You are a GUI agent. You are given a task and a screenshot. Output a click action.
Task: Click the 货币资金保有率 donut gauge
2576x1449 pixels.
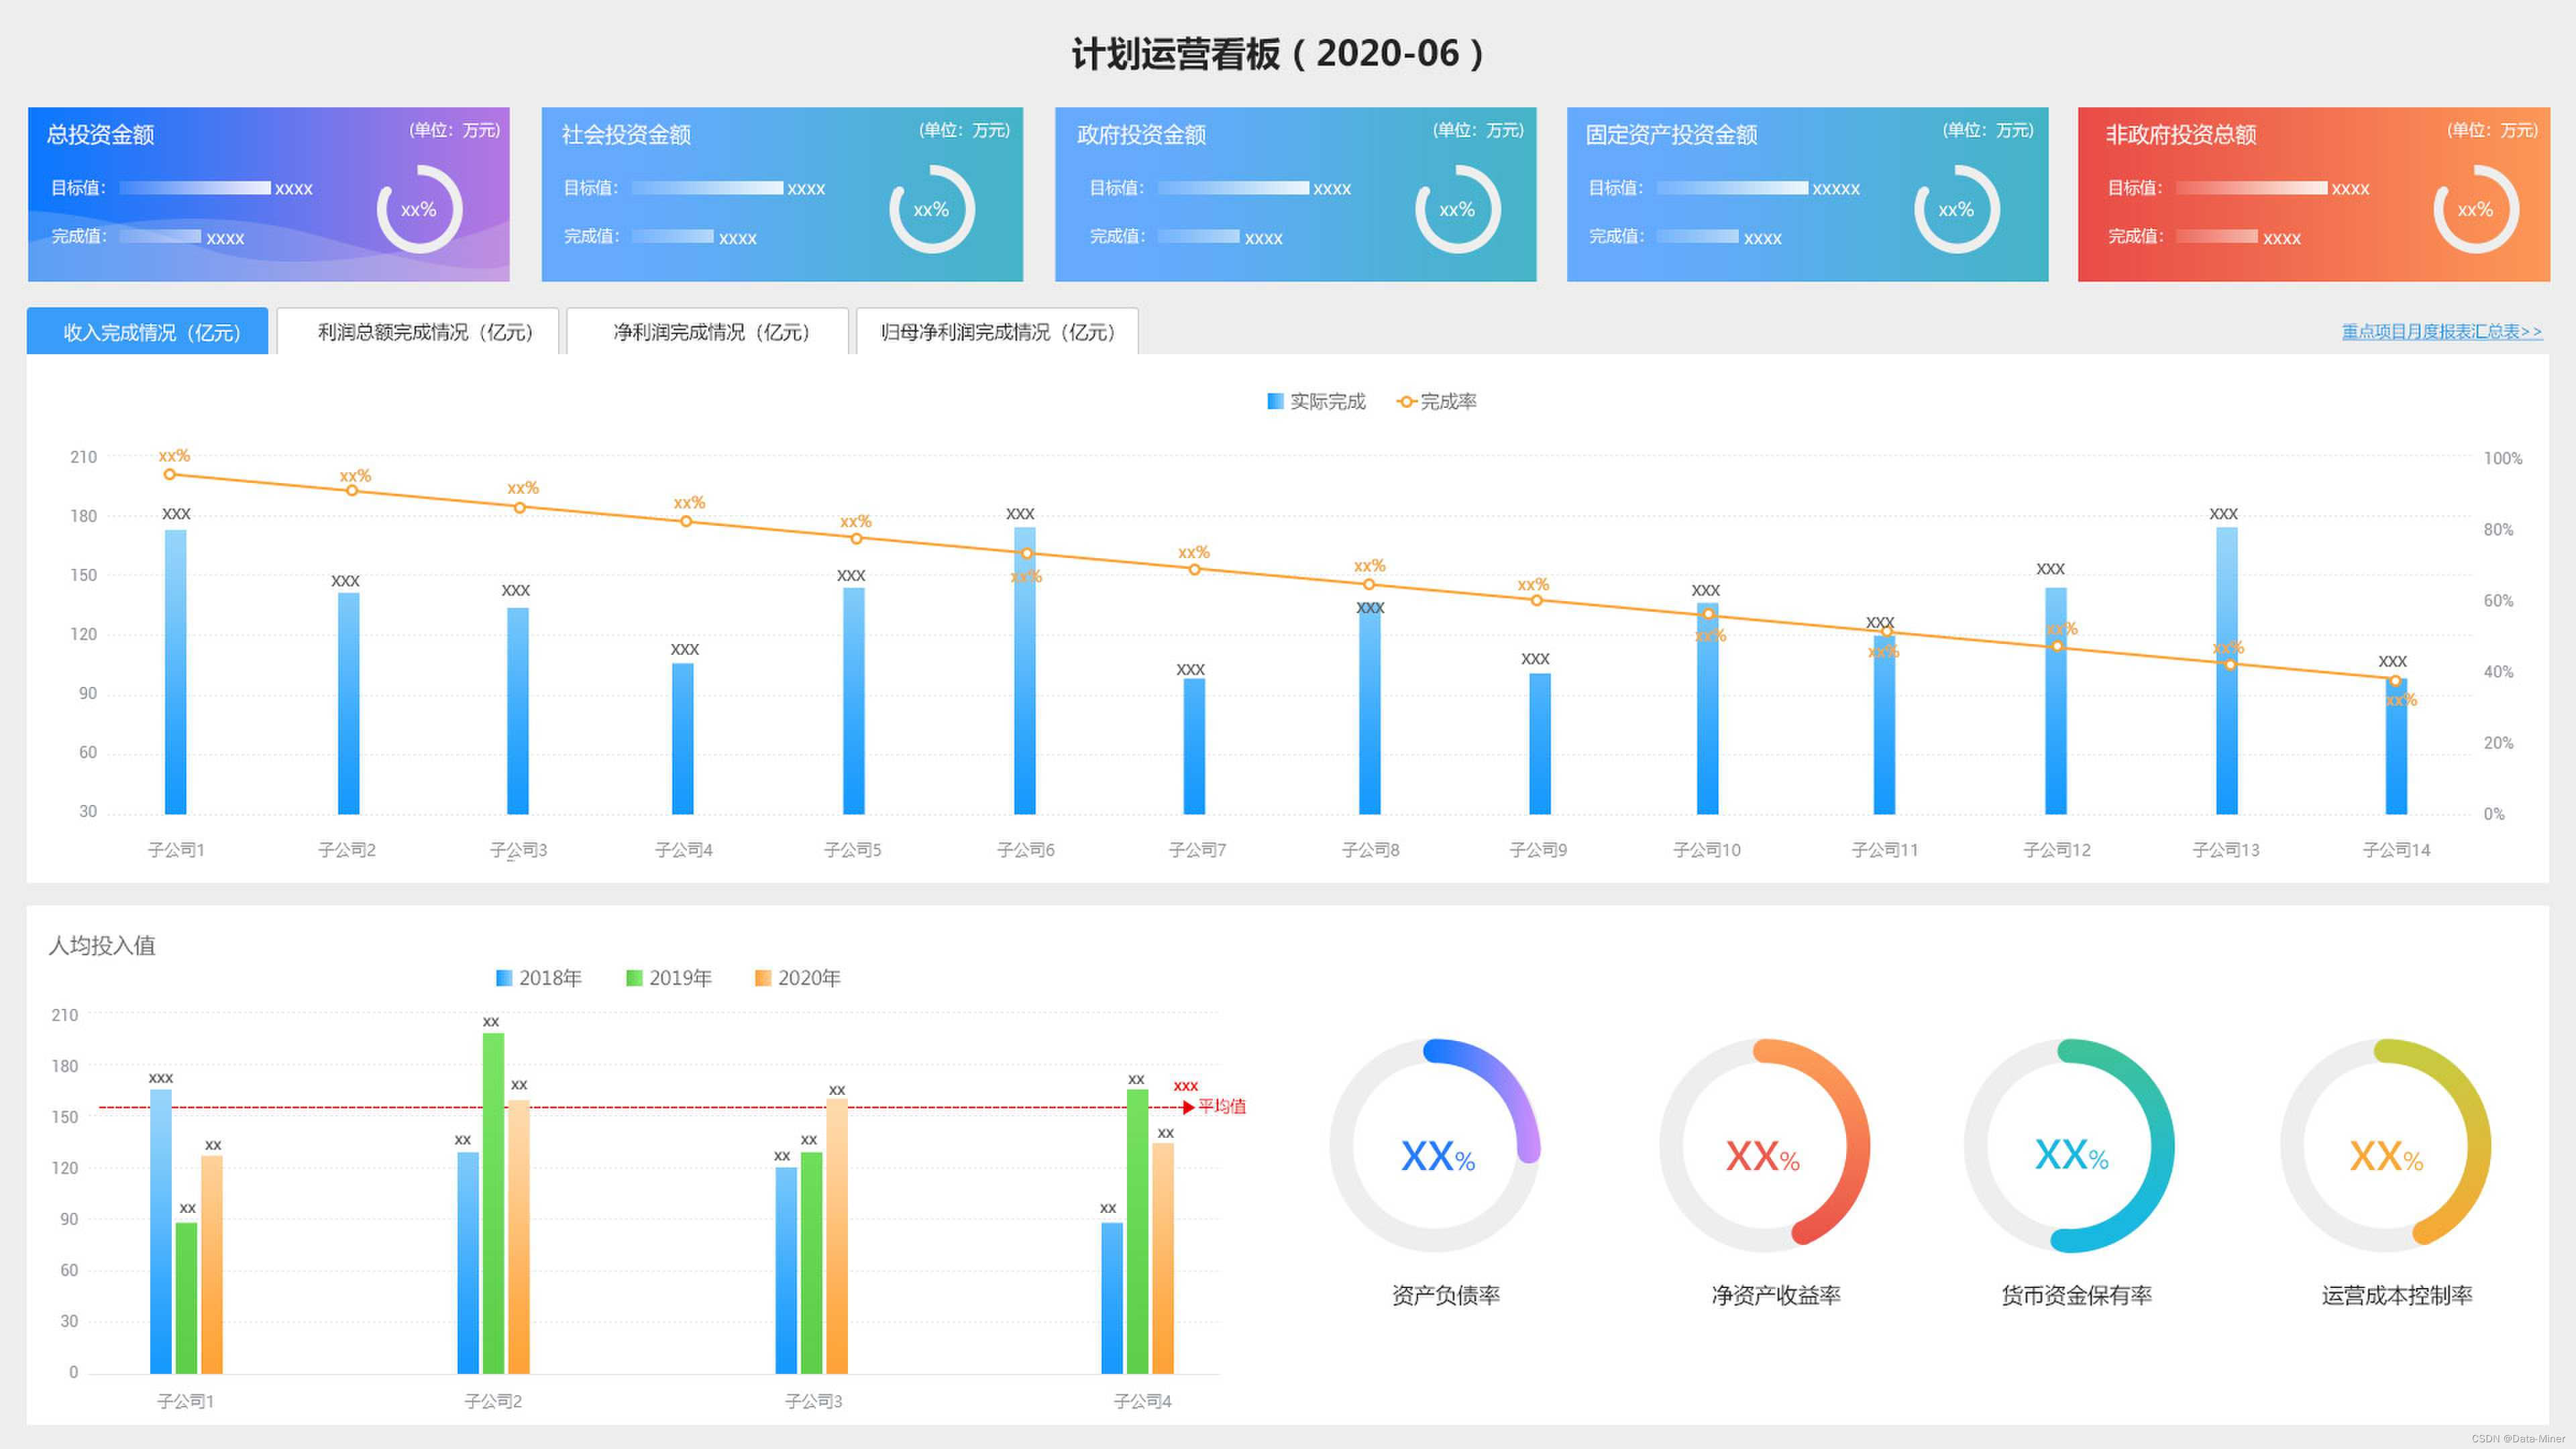pyautogui.click(x=2069, y=1145)
